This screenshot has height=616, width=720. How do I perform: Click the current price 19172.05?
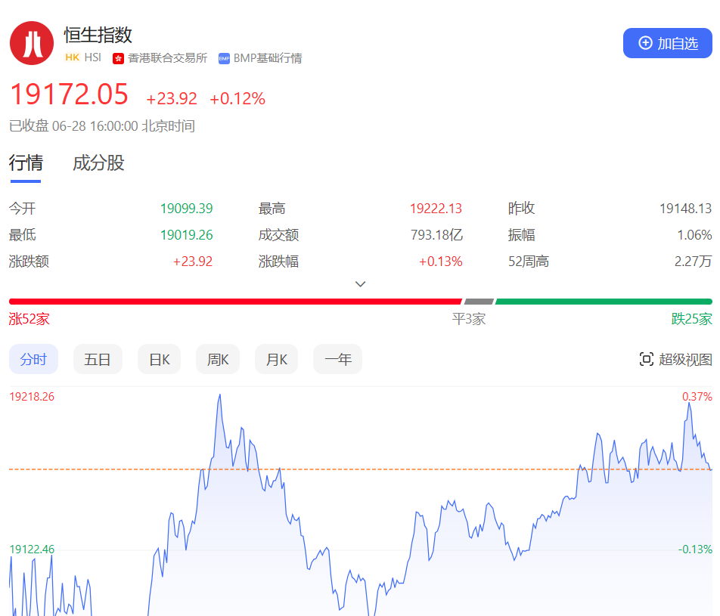pos(69,94)
